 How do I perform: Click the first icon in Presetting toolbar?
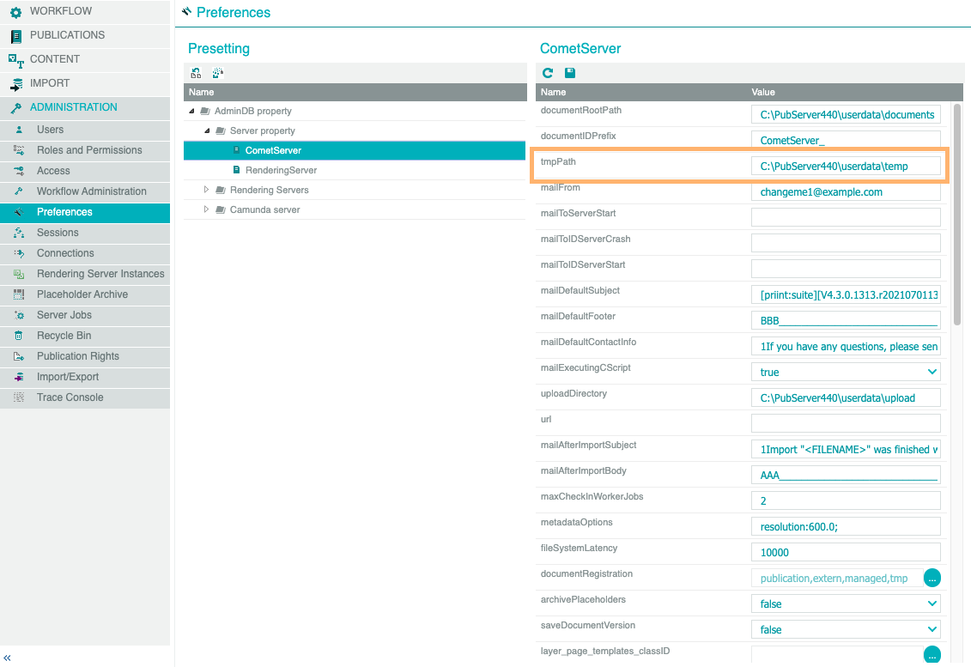197,74
